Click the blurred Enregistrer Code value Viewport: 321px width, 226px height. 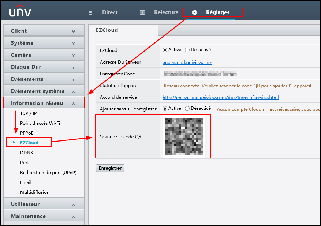click(x=201, y=74)
